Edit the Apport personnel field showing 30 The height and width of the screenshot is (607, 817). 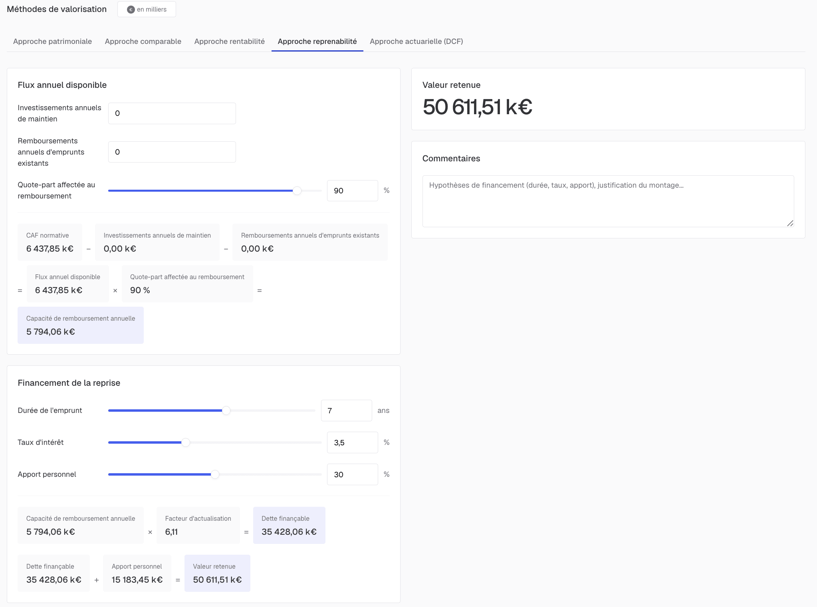coord(352,474)
